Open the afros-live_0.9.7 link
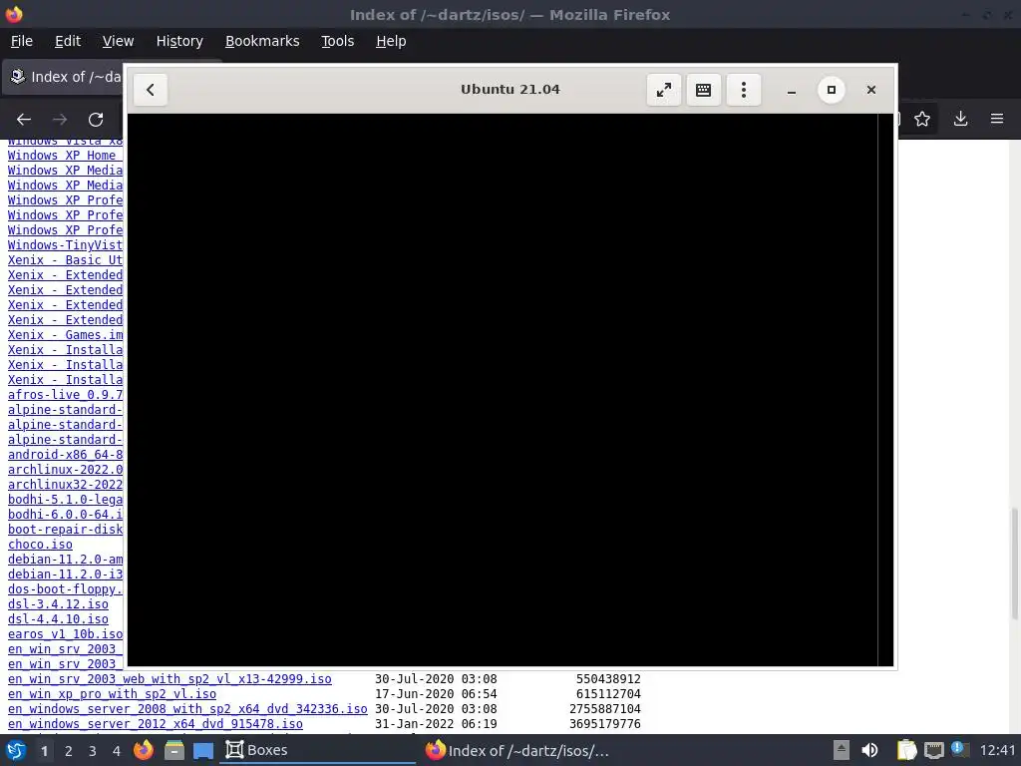 [x=65, y=395]
